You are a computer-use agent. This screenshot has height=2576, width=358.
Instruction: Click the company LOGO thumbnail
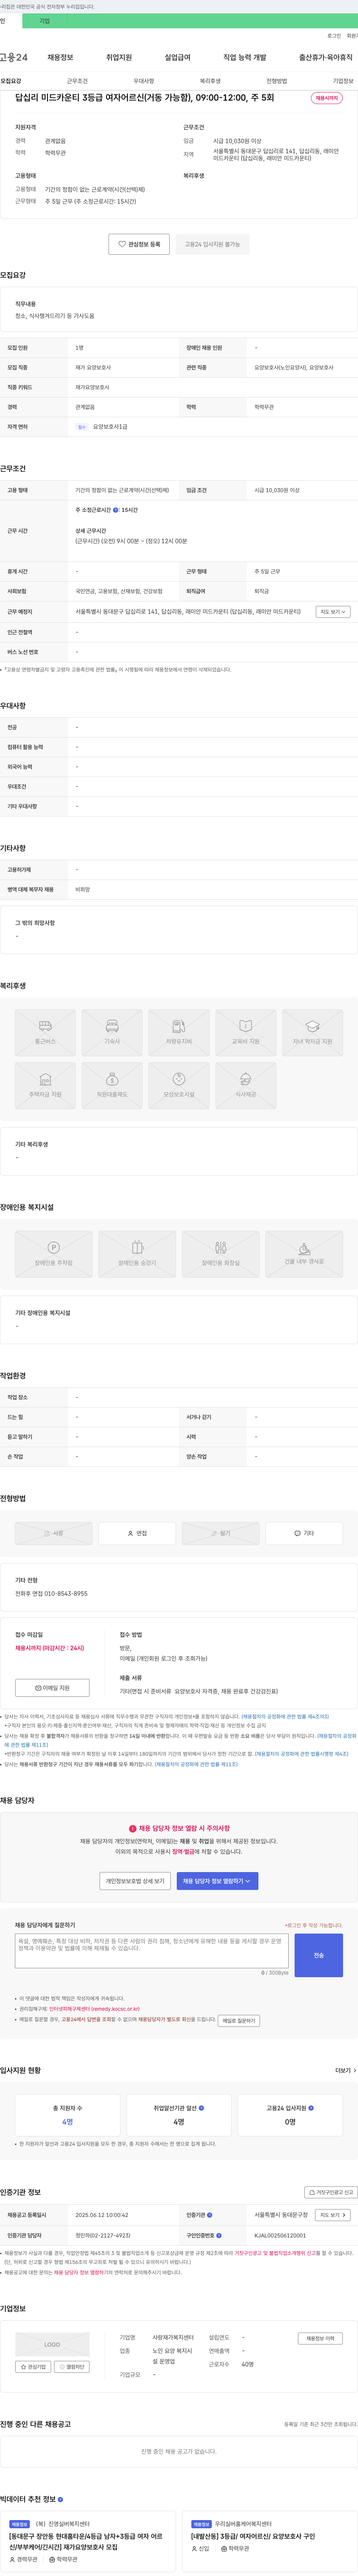[52, 2345]
